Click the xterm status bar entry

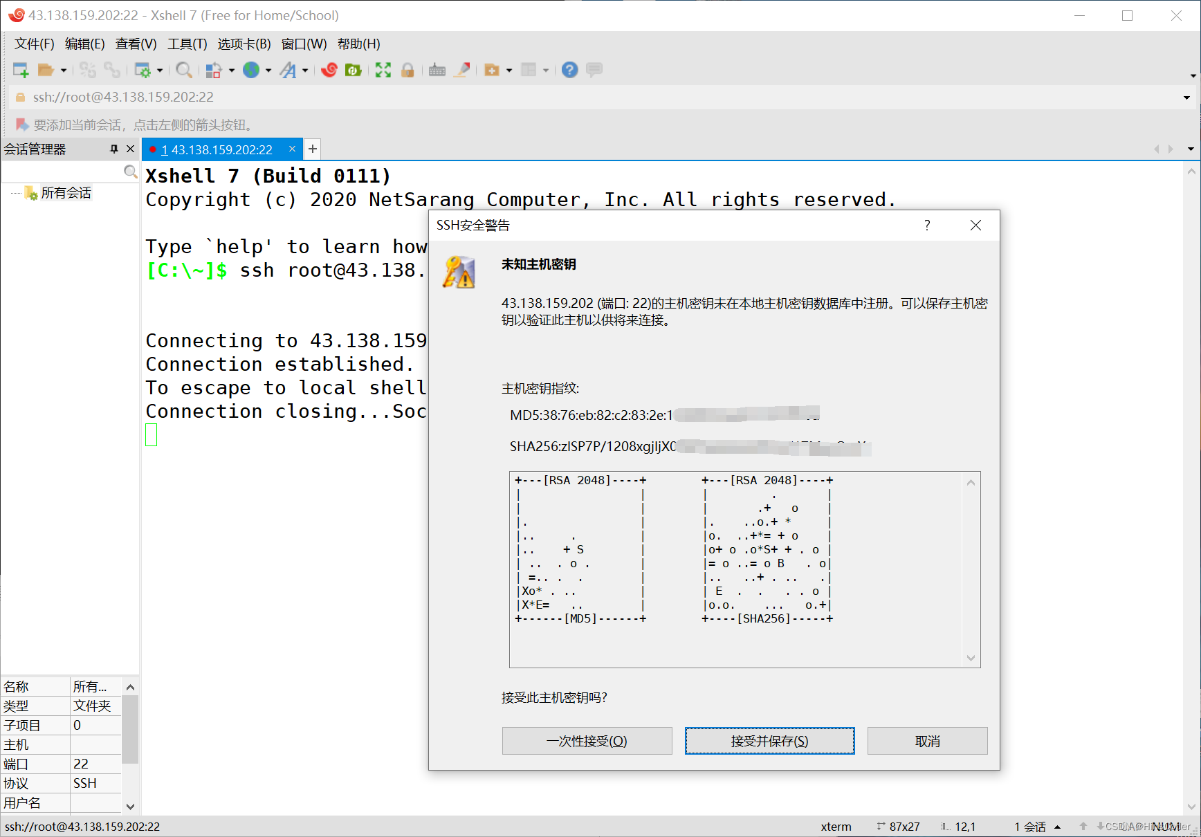pyautogui.click(x=836, y=827)
